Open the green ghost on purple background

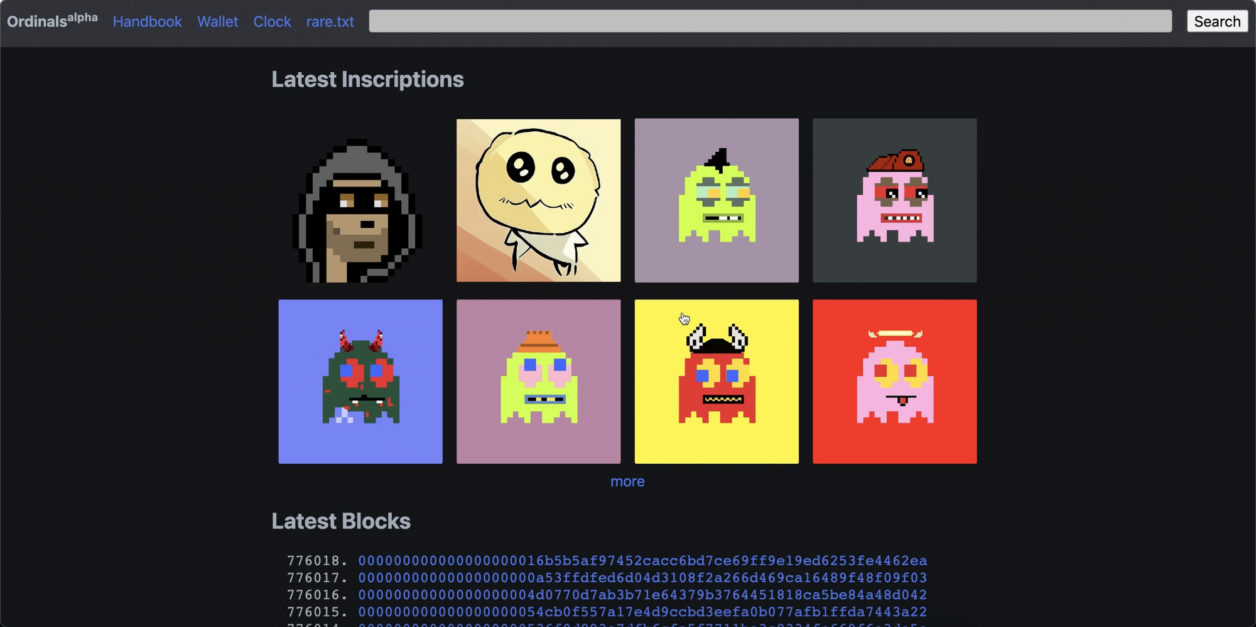tap(717, 200)
